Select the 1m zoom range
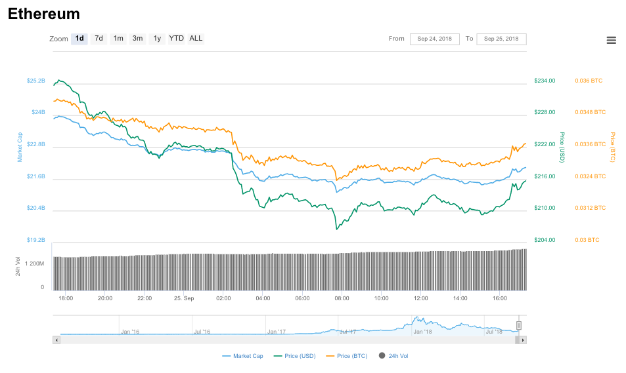626x373 pixels. coord(118,39)
